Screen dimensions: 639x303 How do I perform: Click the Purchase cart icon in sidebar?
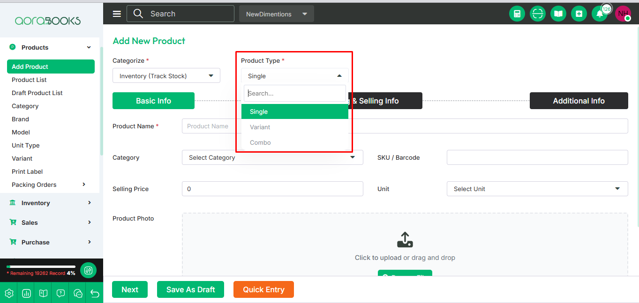pos(13,242)
